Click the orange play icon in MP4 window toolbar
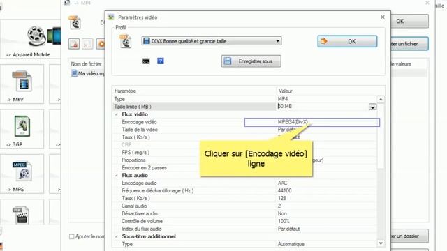The image size is (447, 251). tap(101, 44)
